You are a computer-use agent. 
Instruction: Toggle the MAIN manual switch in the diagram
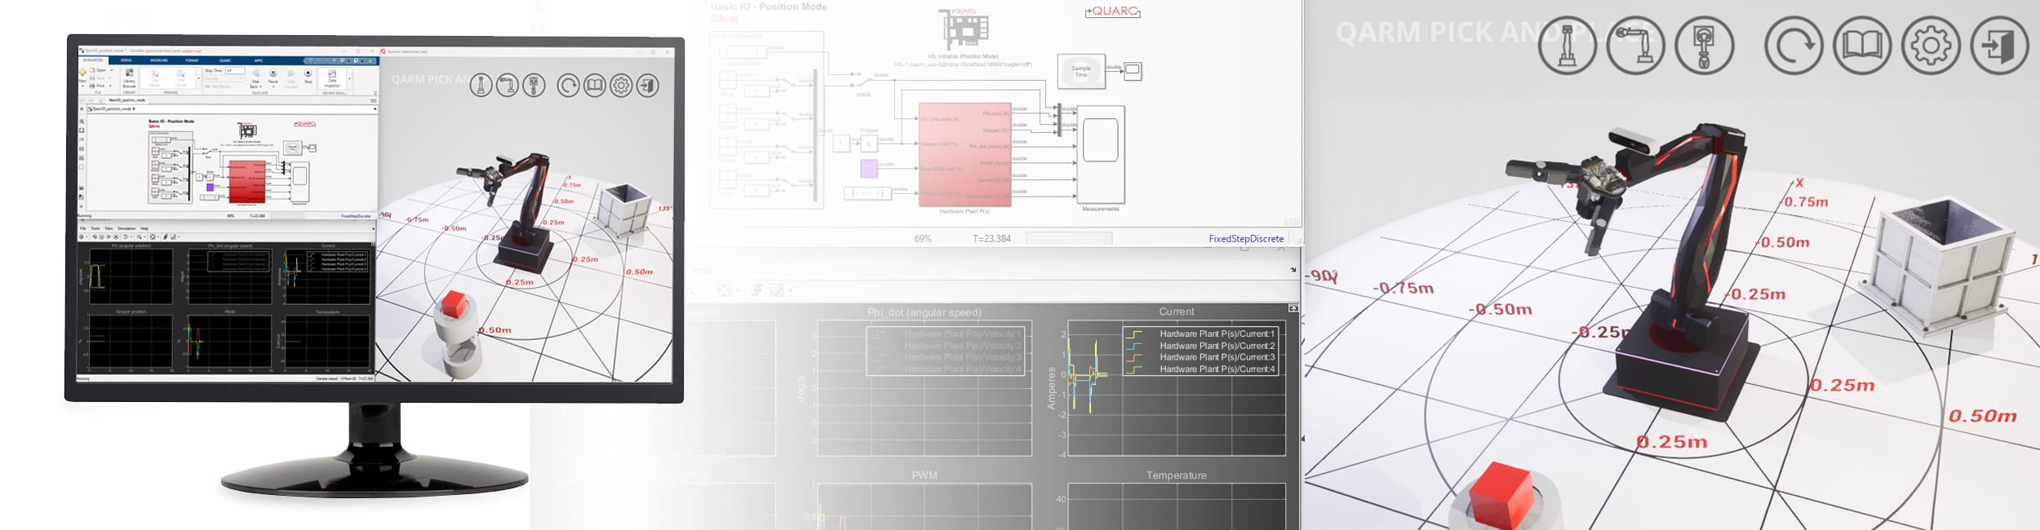[x=863, y=80]
